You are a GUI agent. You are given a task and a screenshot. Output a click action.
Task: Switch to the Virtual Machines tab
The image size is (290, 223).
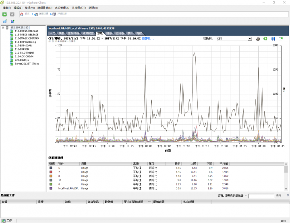tap(73, 33)
